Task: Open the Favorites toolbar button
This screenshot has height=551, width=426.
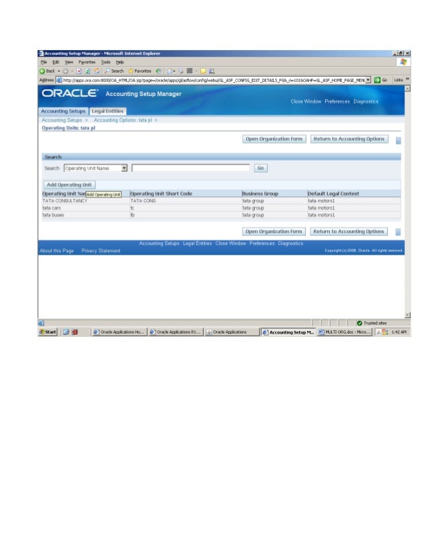Action: pos(140,71)
